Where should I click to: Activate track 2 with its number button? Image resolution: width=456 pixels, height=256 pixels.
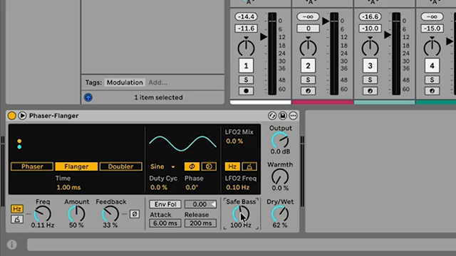point(308,66)
